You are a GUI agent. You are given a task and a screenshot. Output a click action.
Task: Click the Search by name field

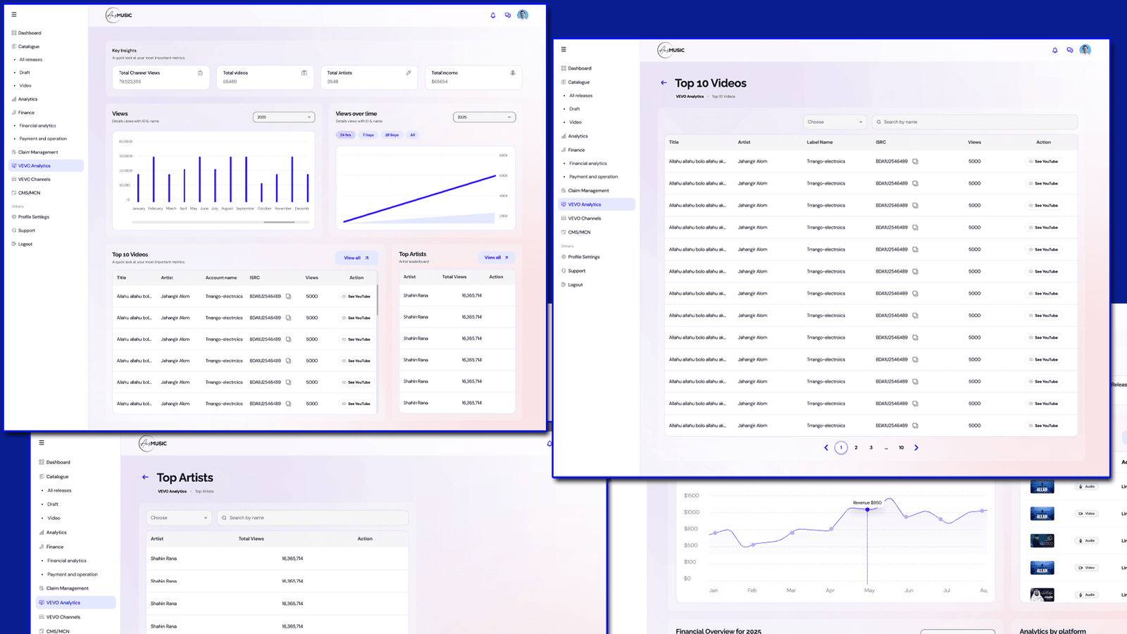pos(974,121)
